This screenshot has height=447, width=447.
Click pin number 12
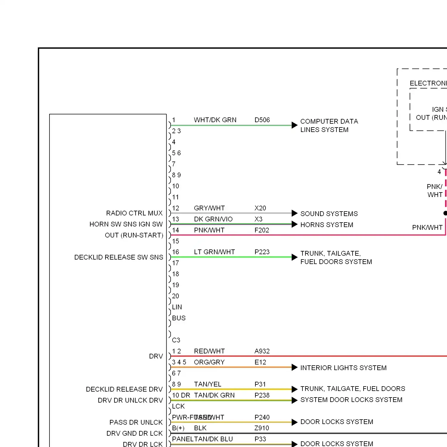[176, 208]
